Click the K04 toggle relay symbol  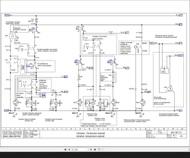coord(13,36)
